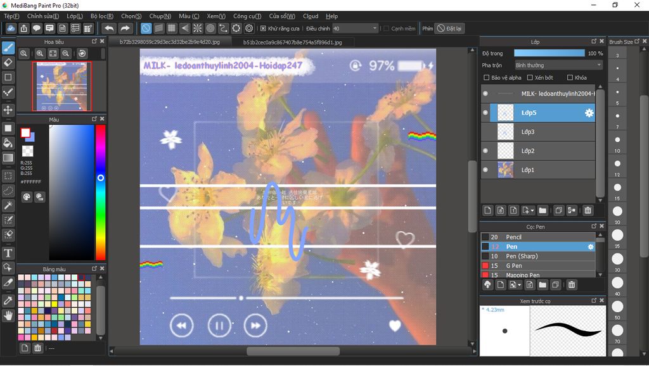Enable the Bảo vệ alpha checkbox
649x366 pixels.
click(x=486, y=77)
